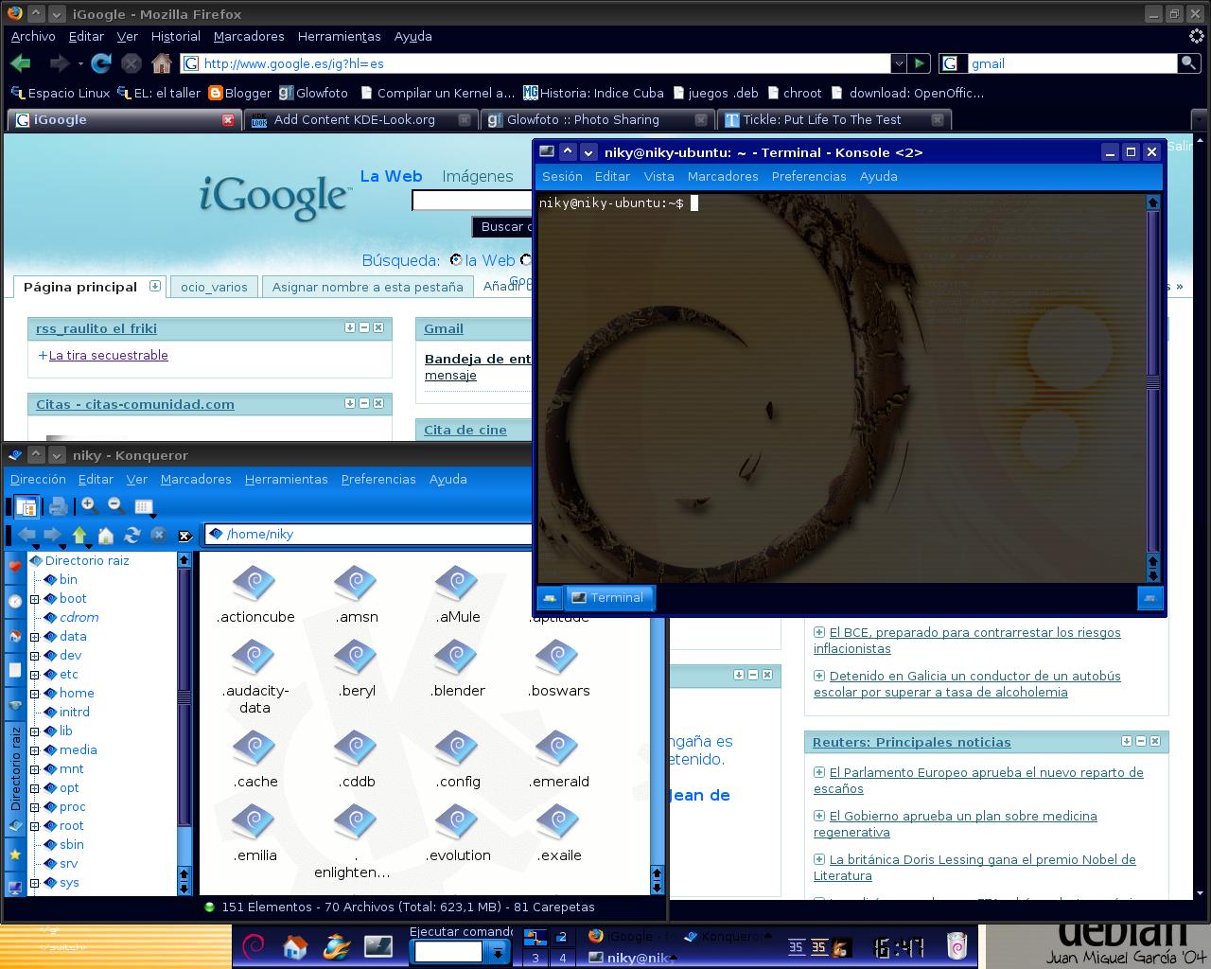Viewport: 1211px width, 969px height.
Task: Focus the Ejecutar comando input field
Action: [449, 952]
